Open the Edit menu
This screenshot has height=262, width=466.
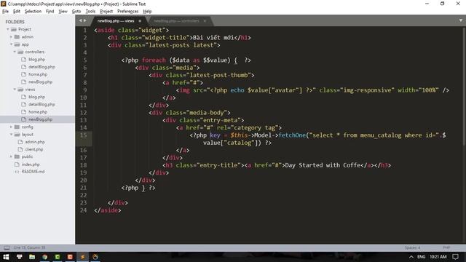17,12
